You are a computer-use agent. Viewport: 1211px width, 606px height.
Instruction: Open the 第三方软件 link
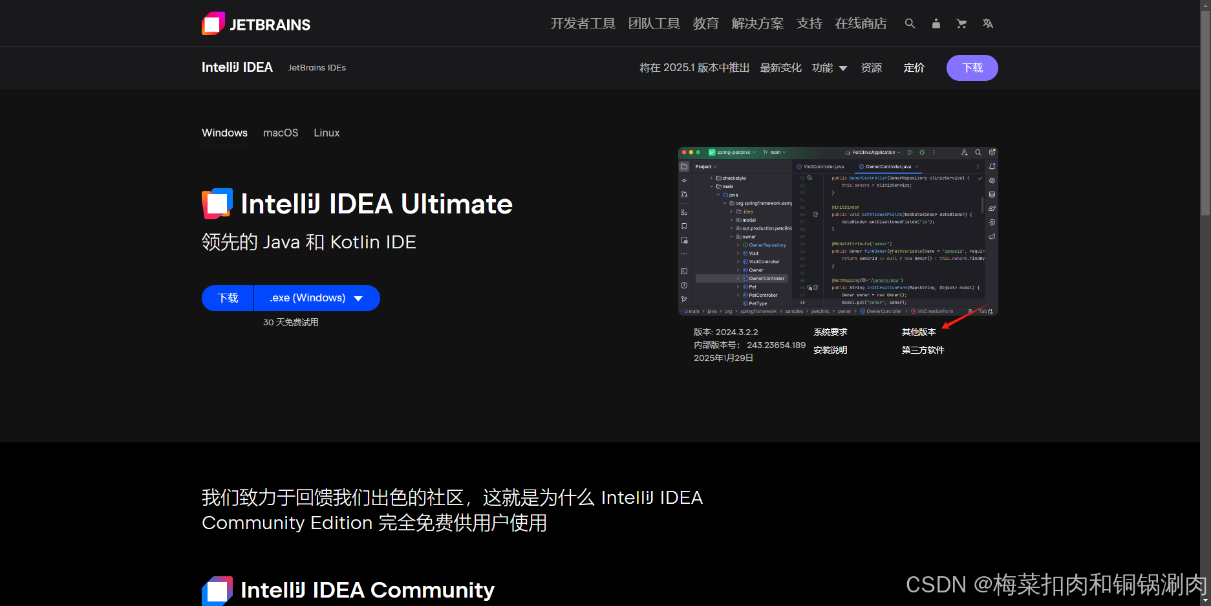coord(923,350)
